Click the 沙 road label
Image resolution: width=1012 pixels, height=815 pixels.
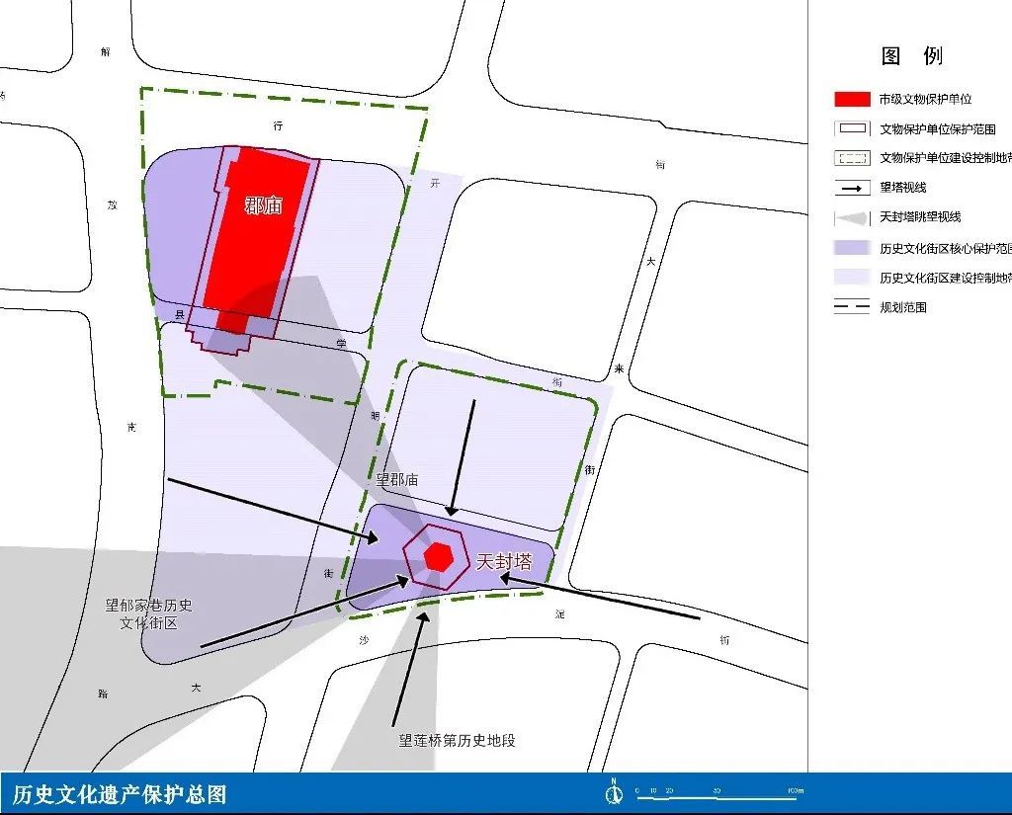[x=364, y=640]
